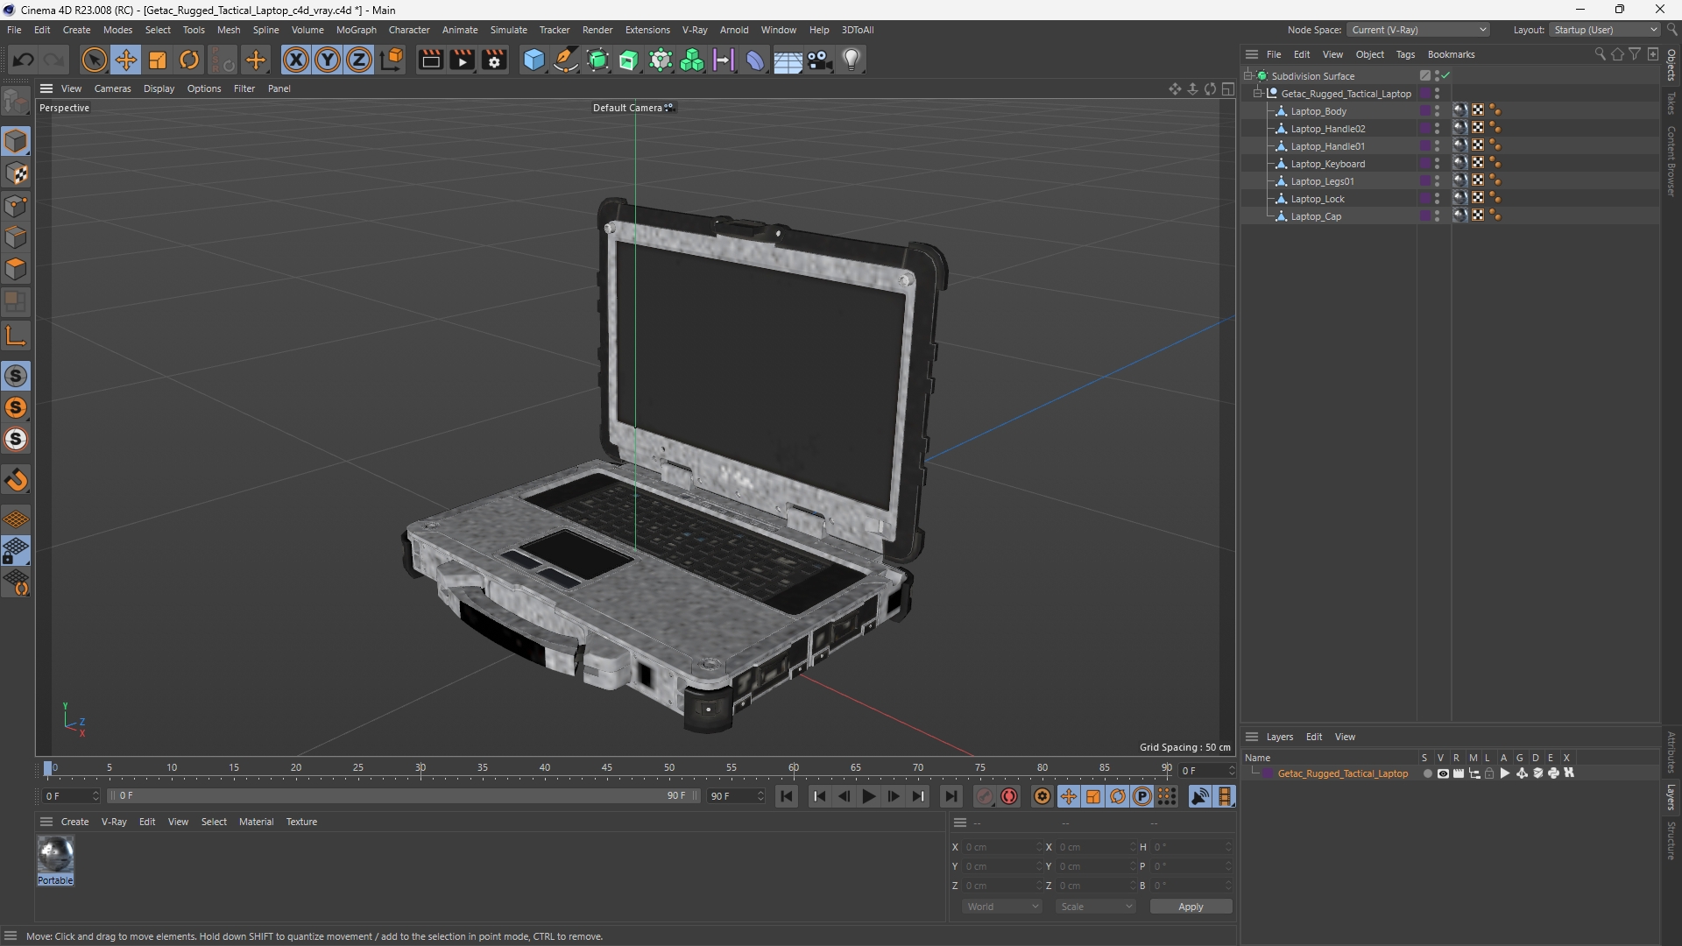Open Edit Render Settings gear icon
The width and height of the screenshot is (1682, 946).
[495, 60]
